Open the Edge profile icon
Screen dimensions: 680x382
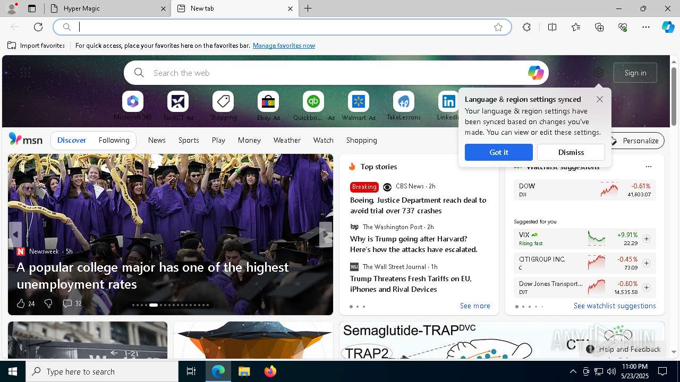[11, 8]
